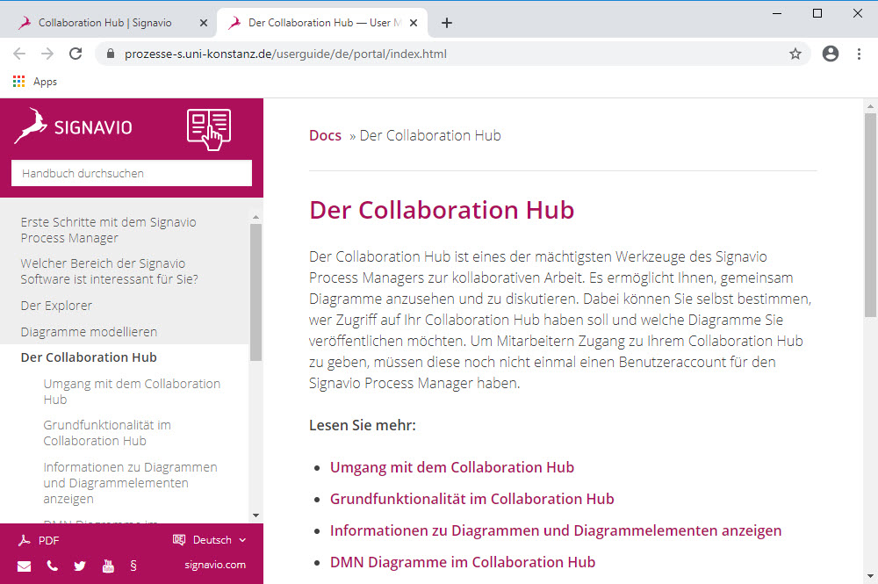
Task: Bookmark this page with the star icon
Action: point(795,54)
